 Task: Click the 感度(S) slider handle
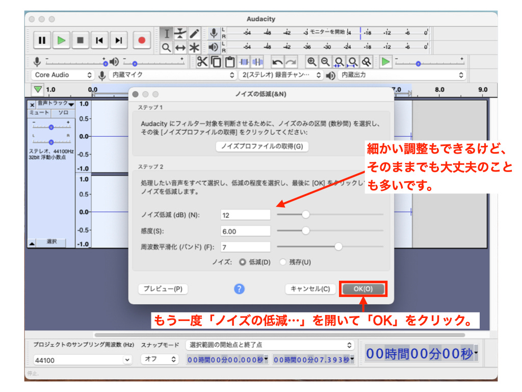(306, 230)
